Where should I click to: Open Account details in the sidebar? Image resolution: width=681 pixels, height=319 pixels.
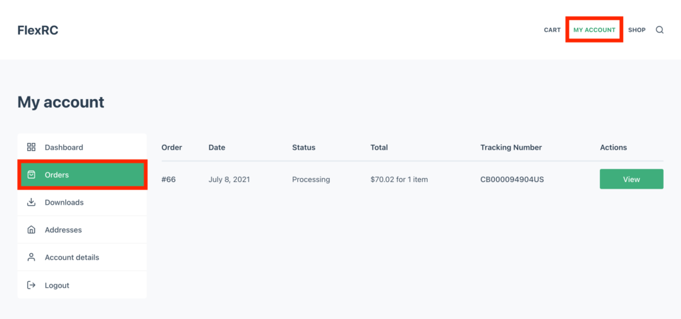pos(82,257)
